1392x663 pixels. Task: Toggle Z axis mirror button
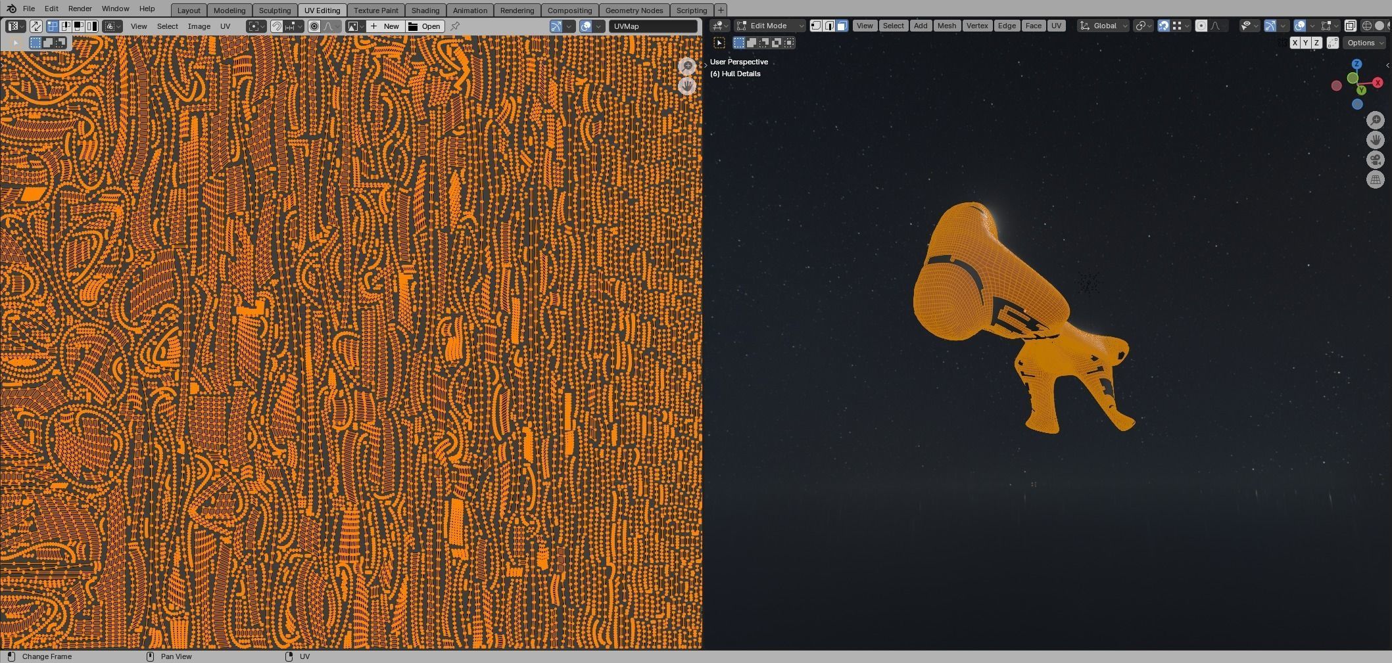pos(1316,43)
